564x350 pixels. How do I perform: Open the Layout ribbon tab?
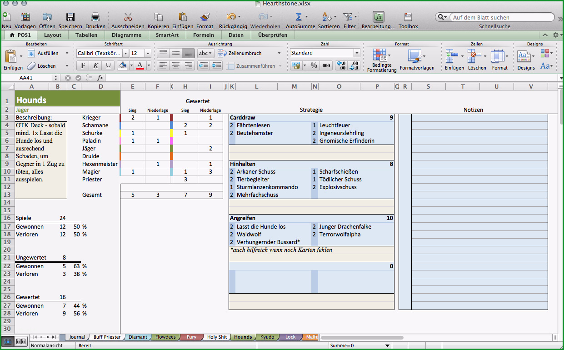point(53,35)
